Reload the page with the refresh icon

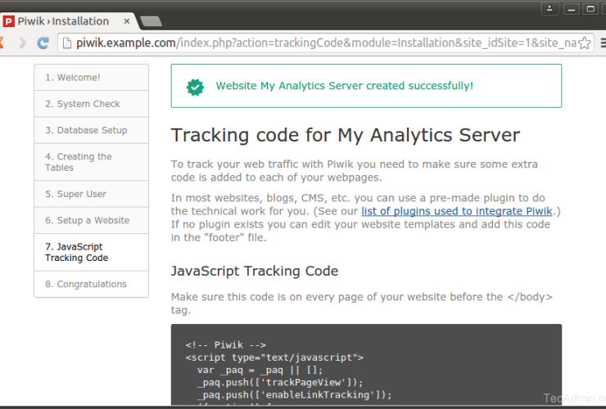[x=43, y=43]
